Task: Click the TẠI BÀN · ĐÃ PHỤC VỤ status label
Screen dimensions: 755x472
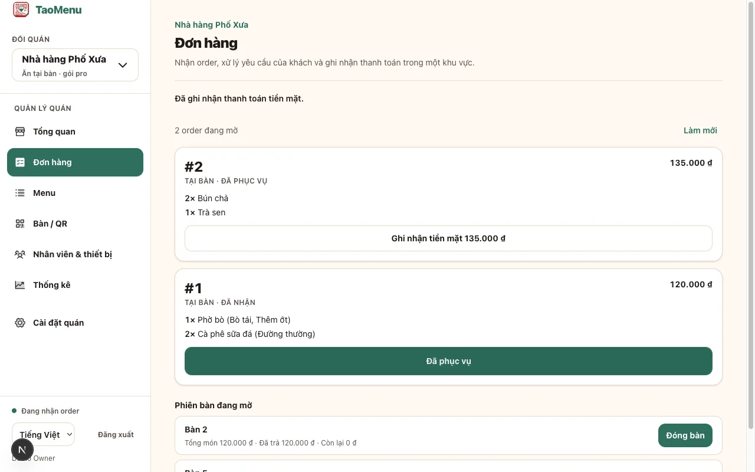Action: (x=226, y=181)
